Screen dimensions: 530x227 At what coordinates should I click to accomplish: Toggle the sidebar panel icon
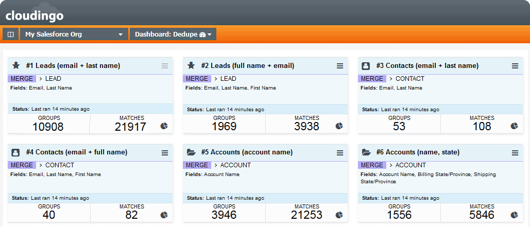(10, 34)
